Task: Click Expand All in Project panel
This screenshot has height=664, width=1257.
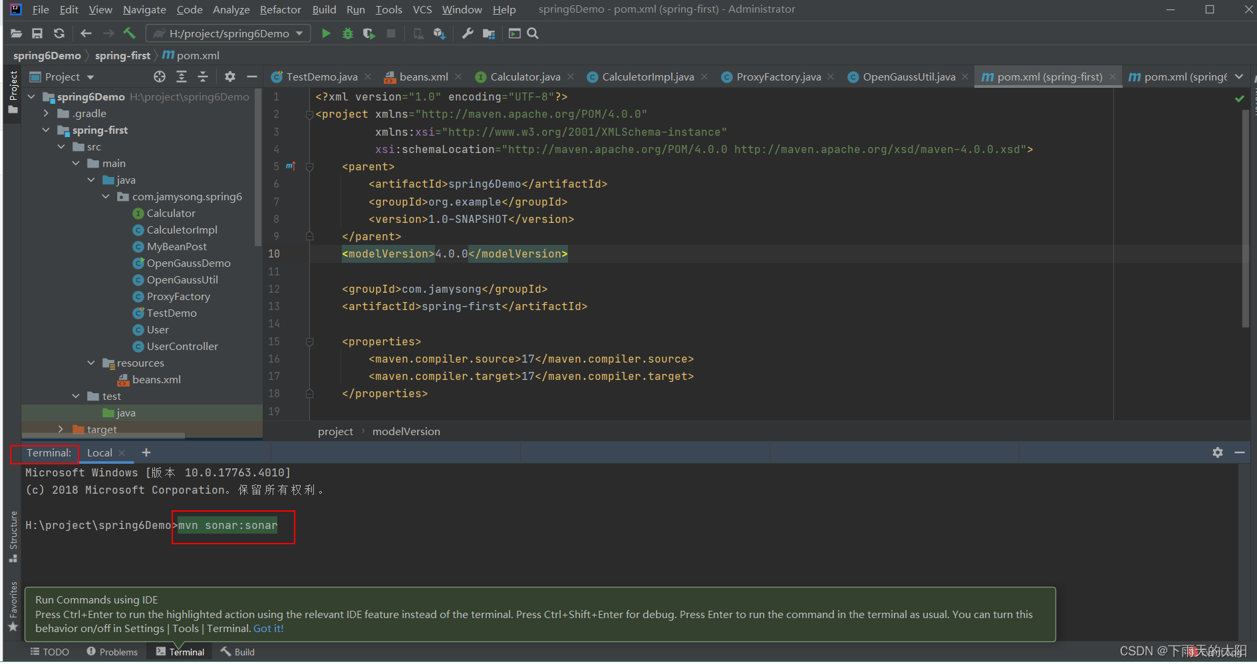Action: [181, 77]
